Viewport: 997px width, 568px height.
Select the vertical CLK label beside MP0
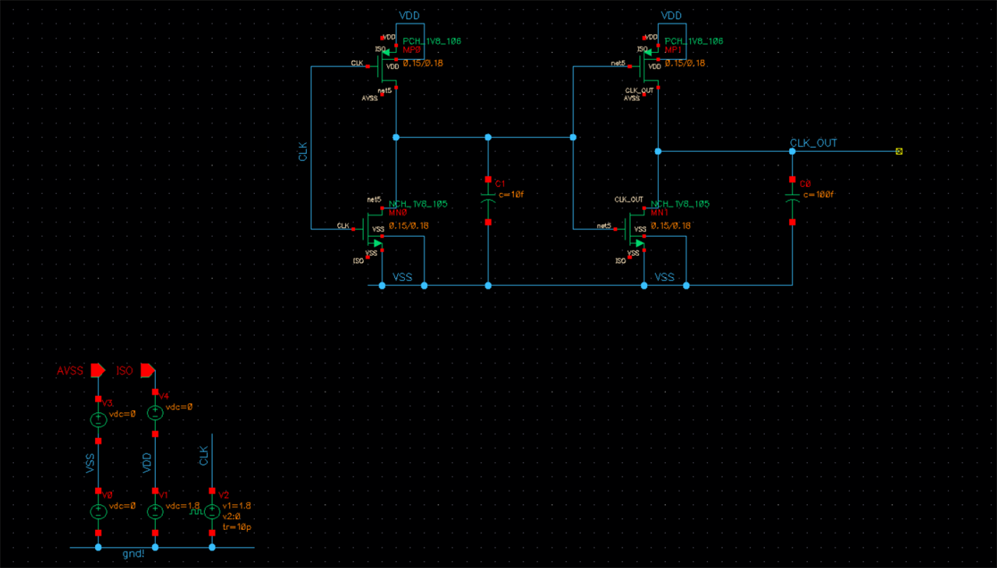tap(303, 152)
